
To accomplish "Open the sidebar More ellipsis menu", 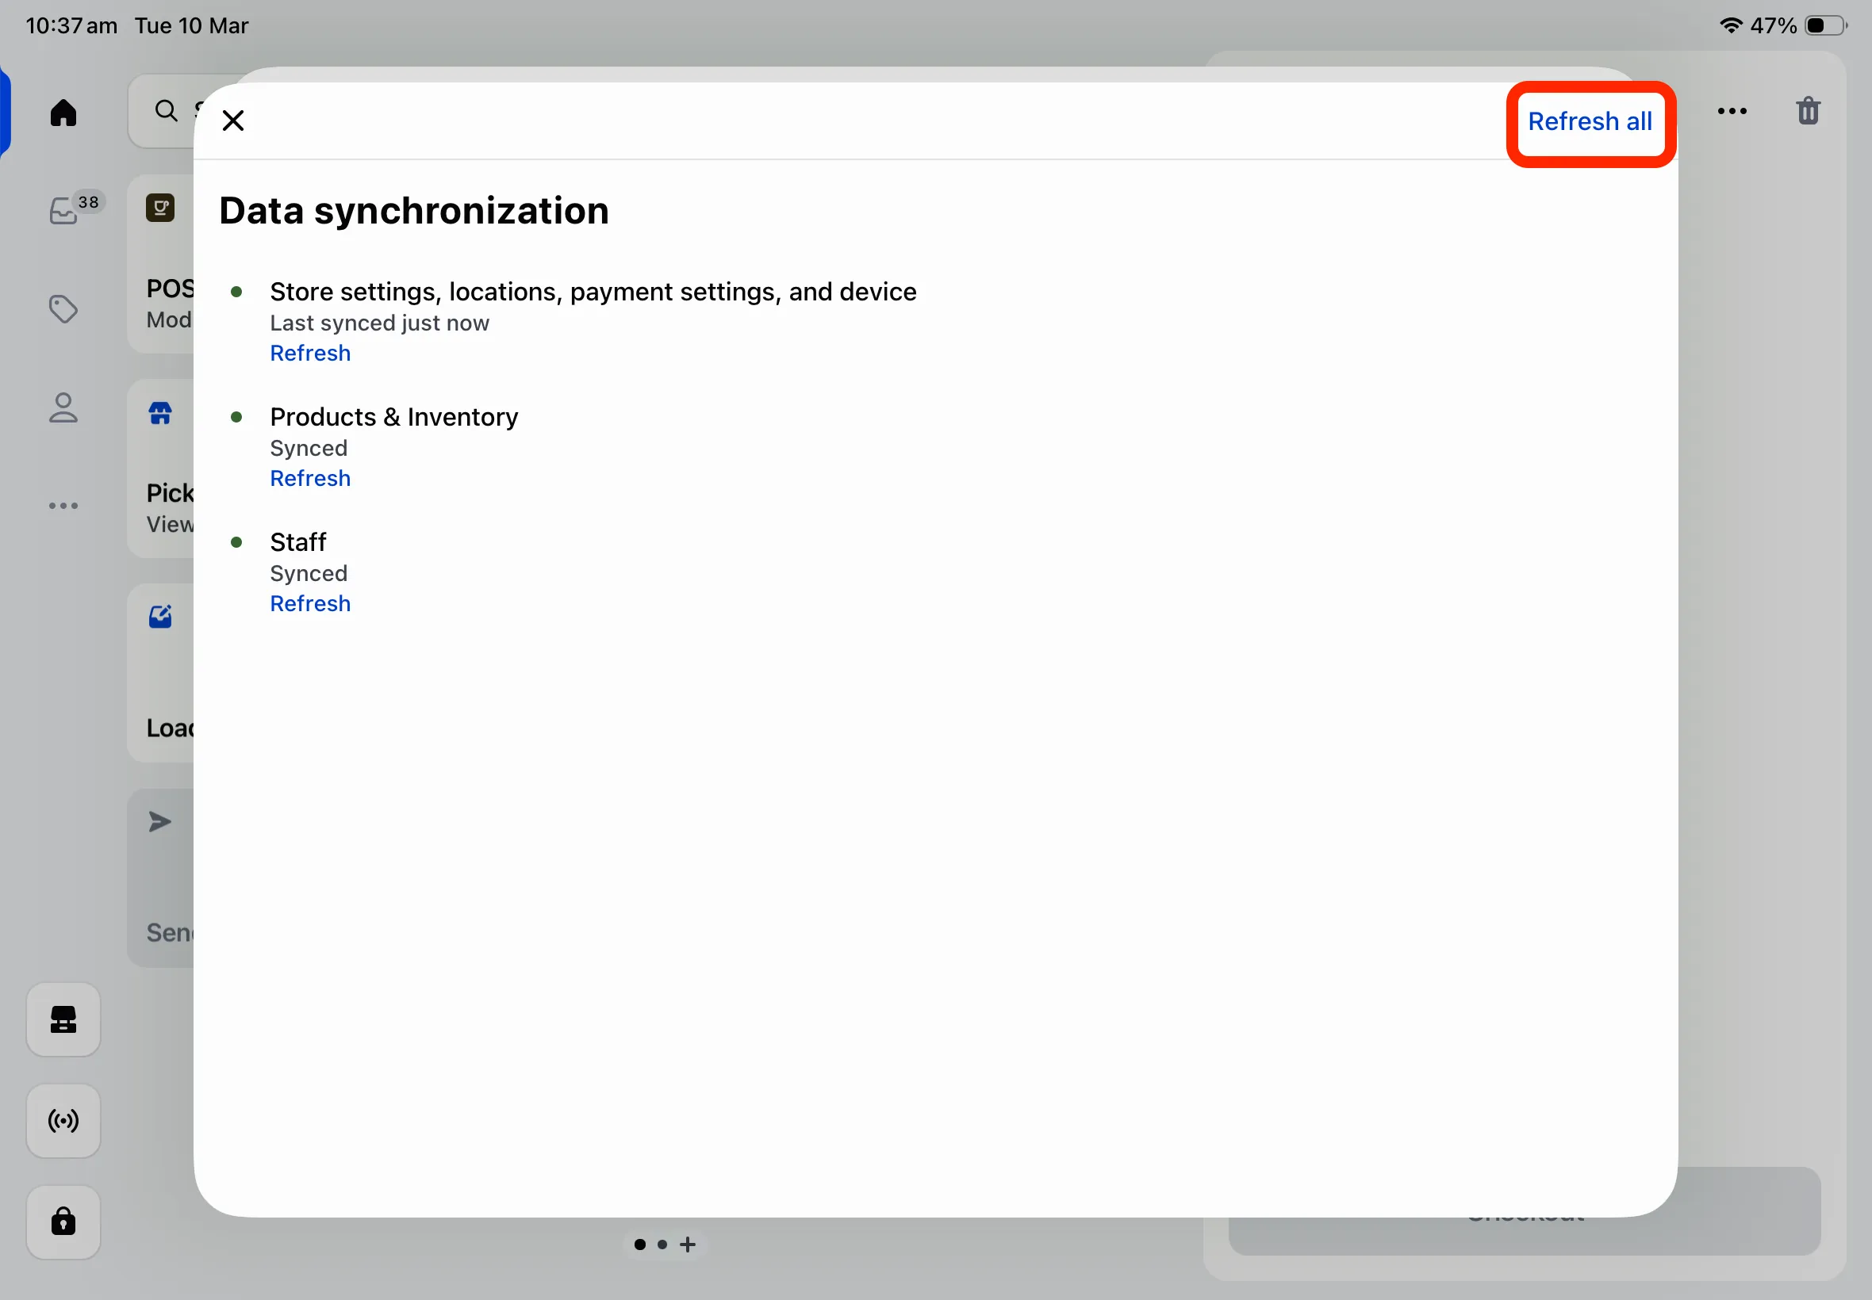I will tap(63, 506).
